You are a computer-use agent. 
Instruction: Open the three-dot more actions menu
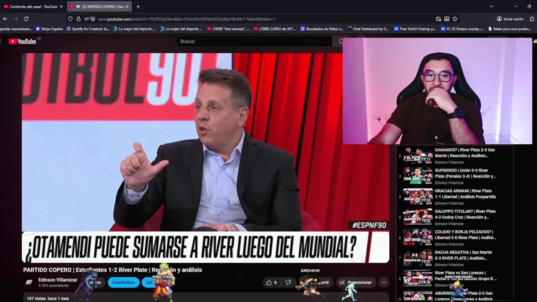[383, 282]
